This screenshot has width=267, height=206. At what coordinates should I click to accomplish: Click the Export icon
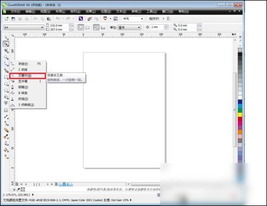point(96,19)
